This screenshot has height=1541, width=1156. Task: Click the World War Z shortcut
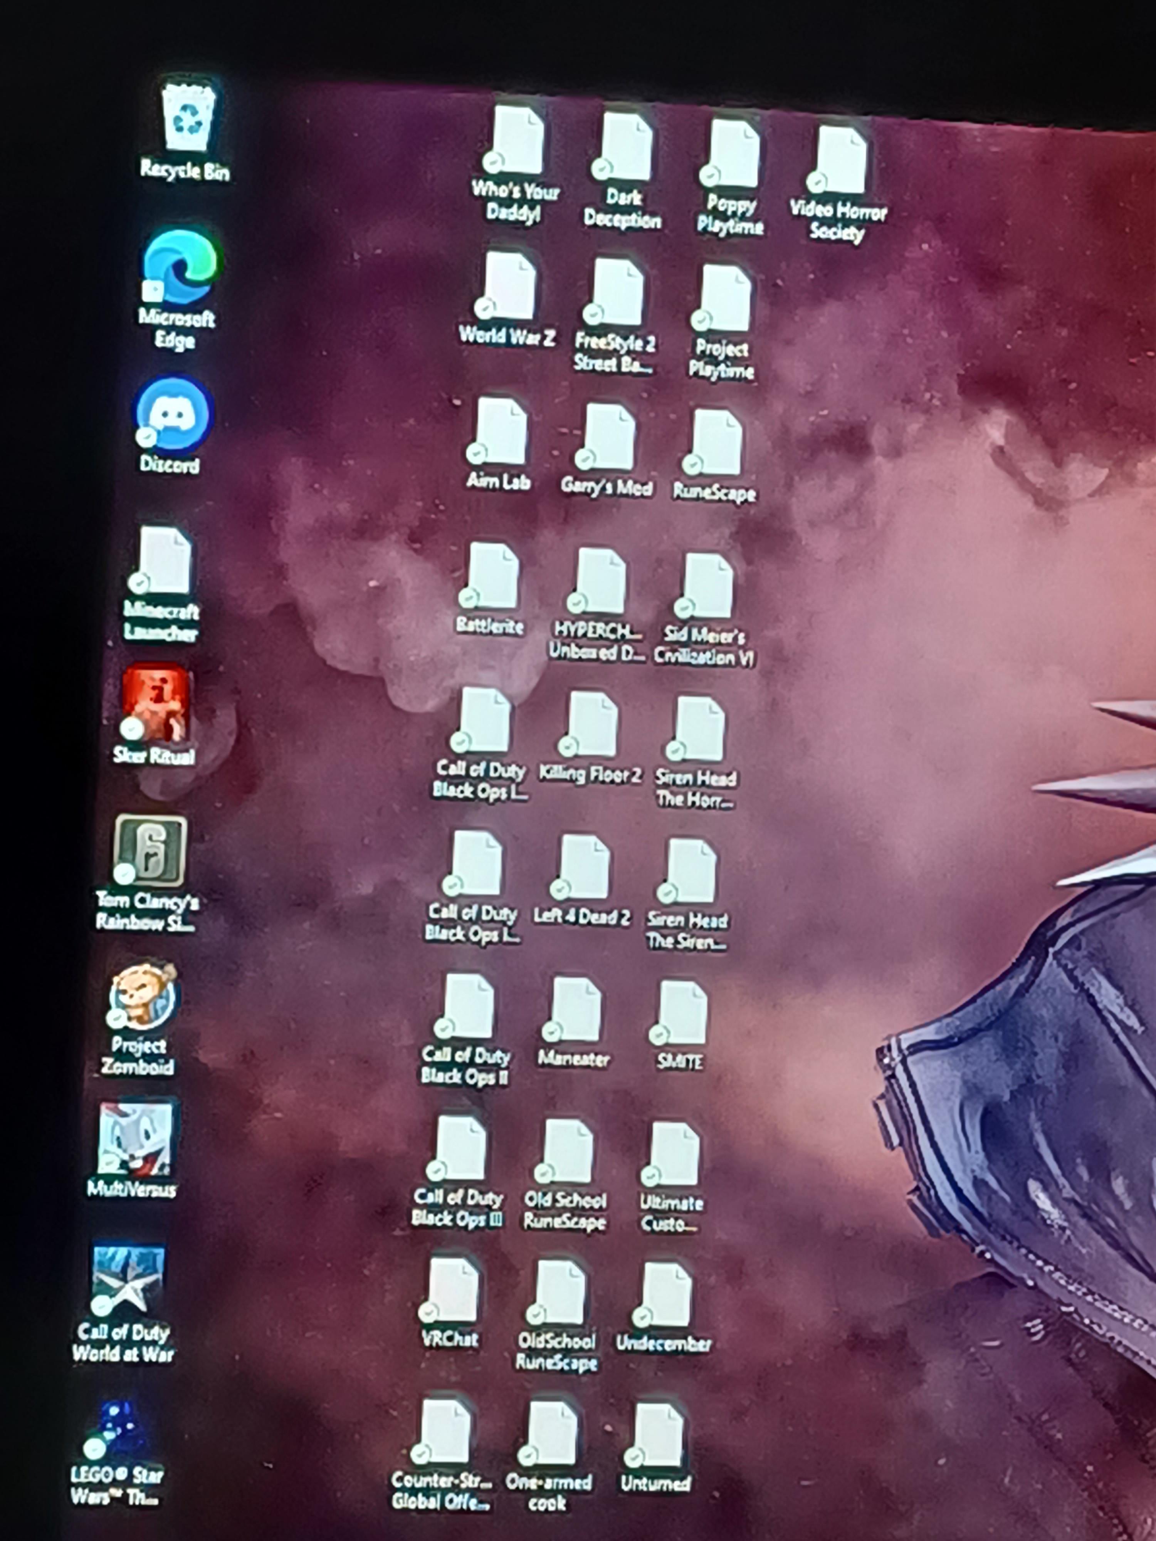[x=508, y=300]
